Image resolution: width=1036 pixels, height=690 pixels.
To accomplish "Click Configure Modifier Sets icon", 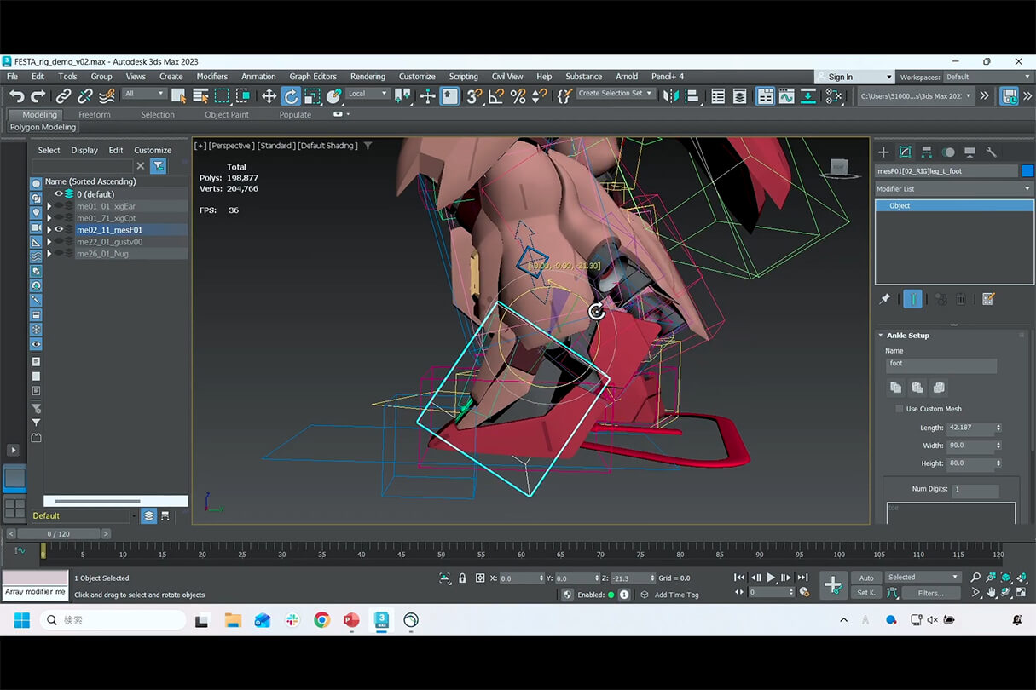I will coord(988,299).
